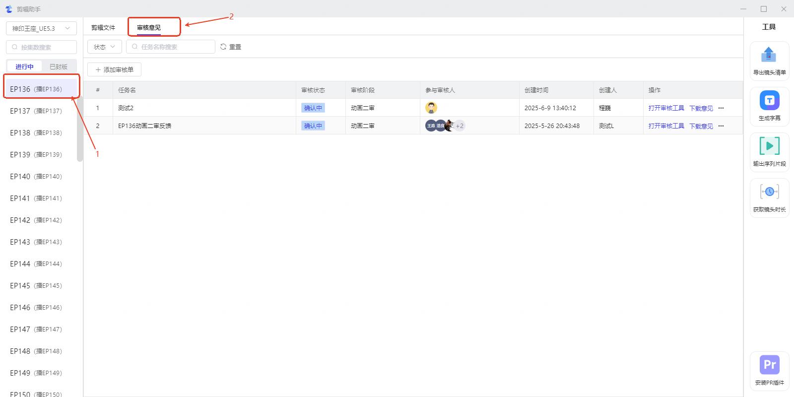Click the episode list scrollbar
The image size is (794, 397).
click(x=79, y=129)
